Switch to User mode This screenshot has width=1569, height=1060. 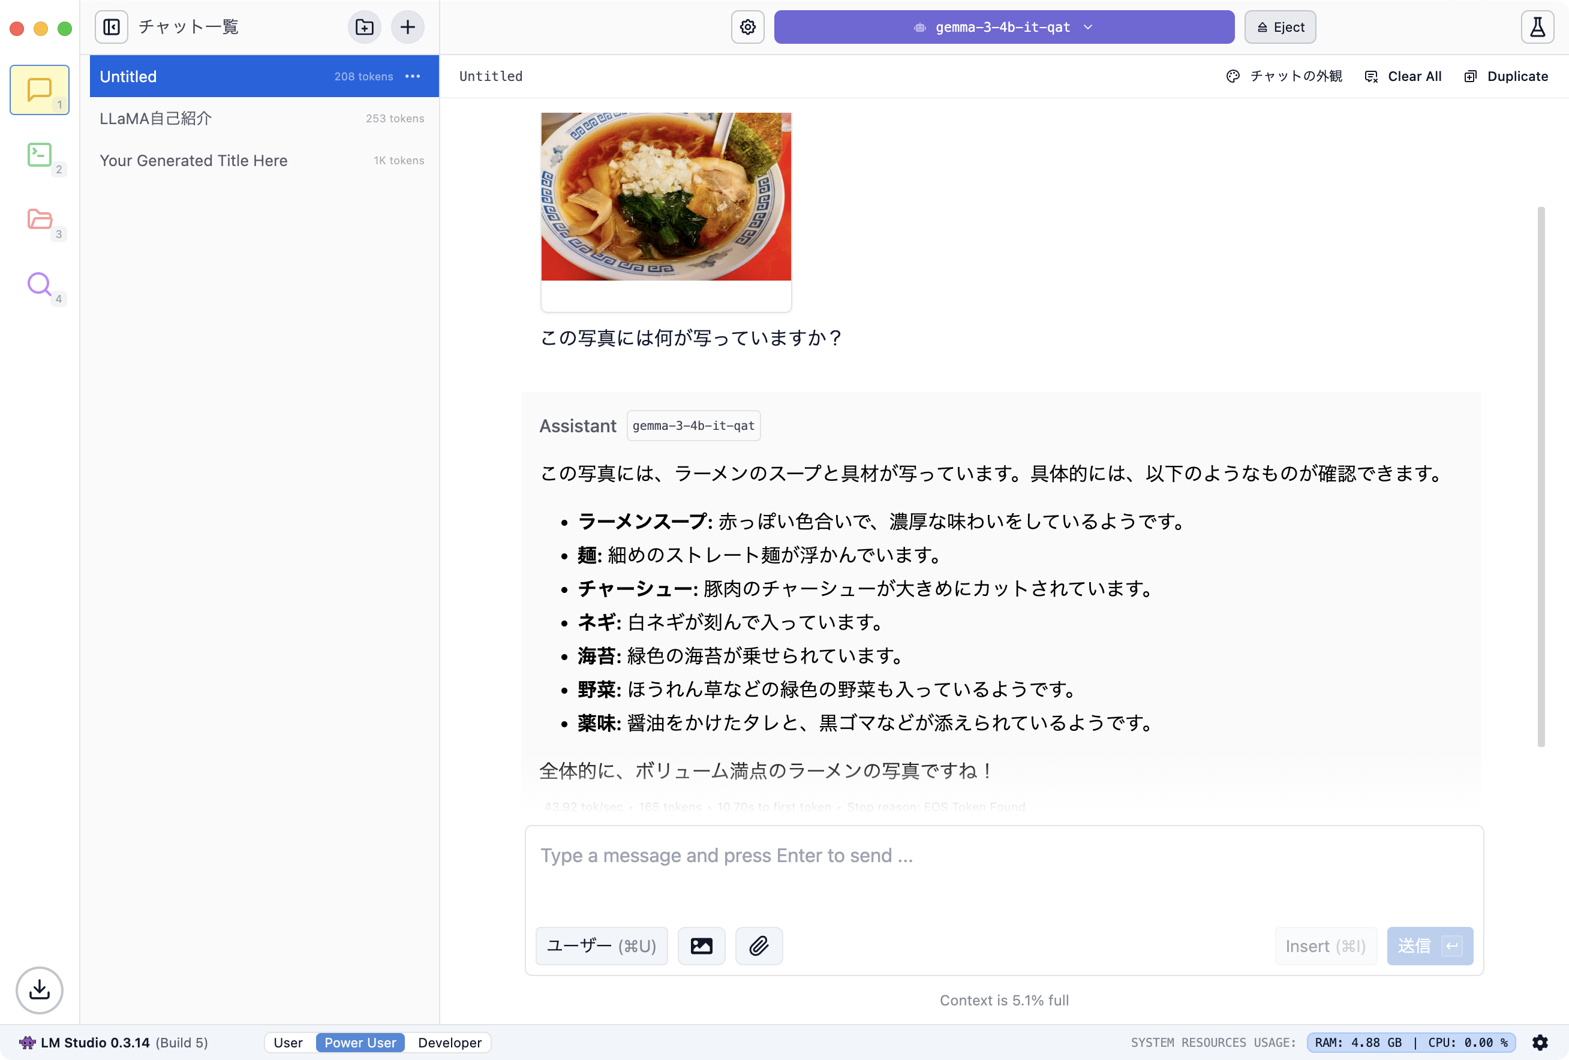(x=288, y=1043)
